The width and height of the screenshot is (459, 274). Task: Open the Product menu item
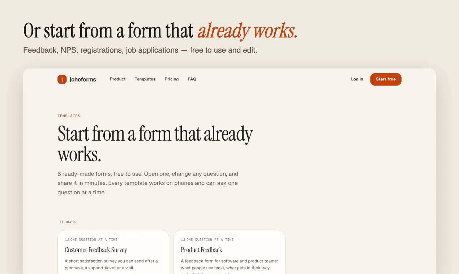point(118,79)
